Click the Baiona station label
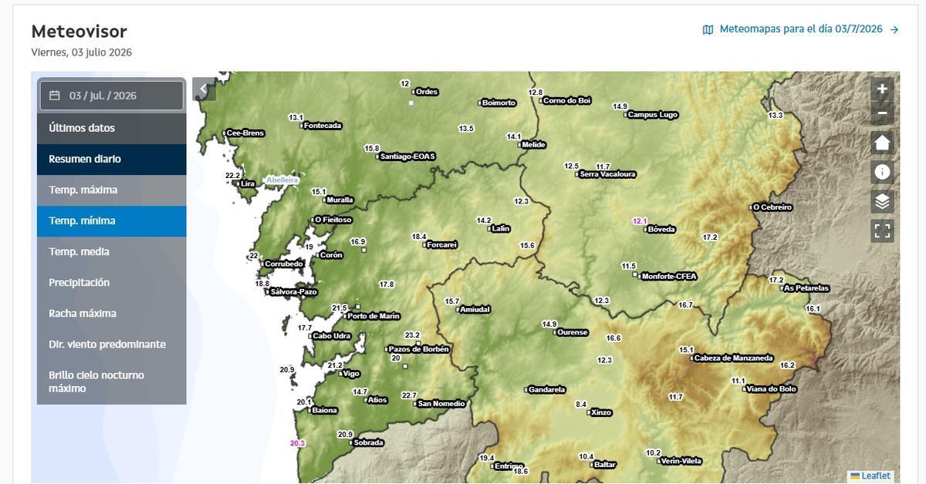The image size is (926, 484). click(325, 410)
